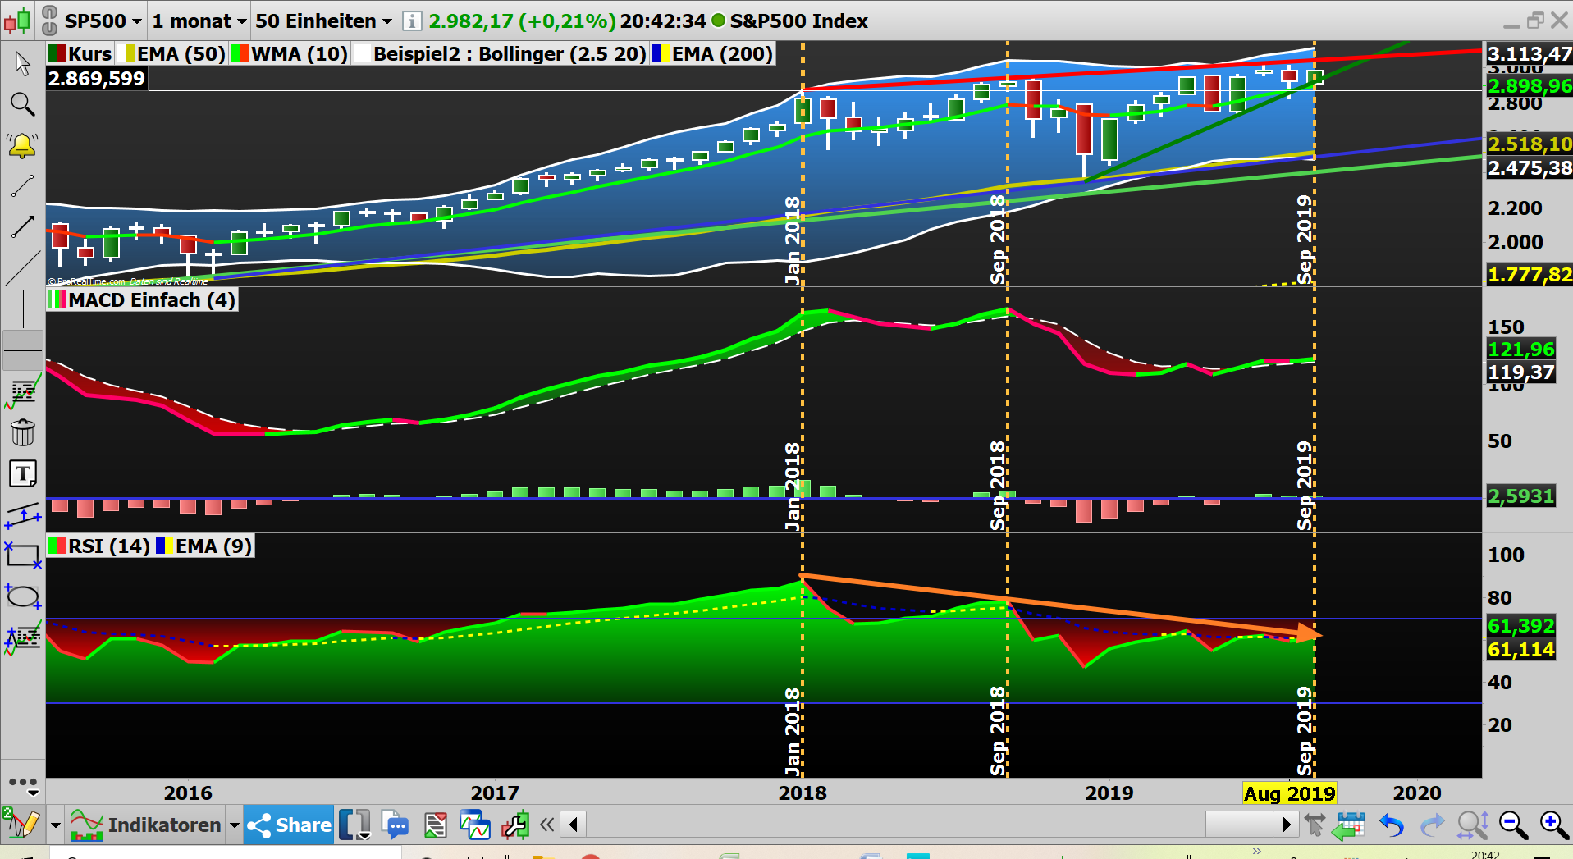Open the SP500 instrument dropdown
This screenshot has width=1573, height=859.
(x=103, y=21)
